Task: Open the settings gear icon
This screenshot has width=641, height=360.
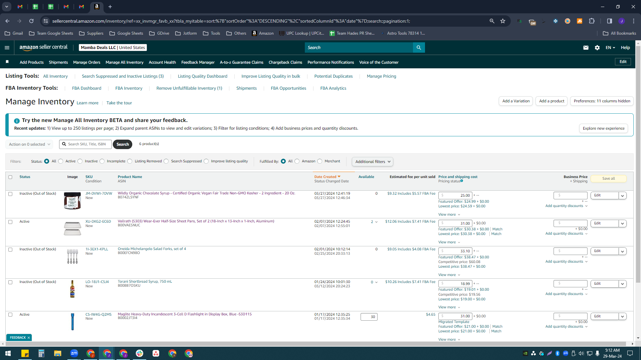Action: coord(597,48)
